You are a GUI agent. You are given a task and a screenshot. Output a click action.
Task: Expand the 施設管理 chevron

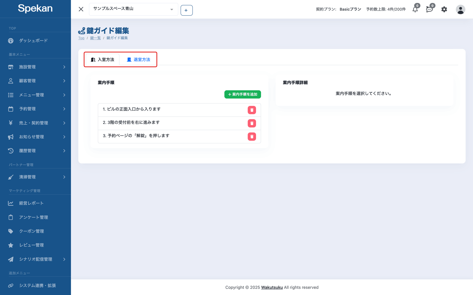click(64, 67)
